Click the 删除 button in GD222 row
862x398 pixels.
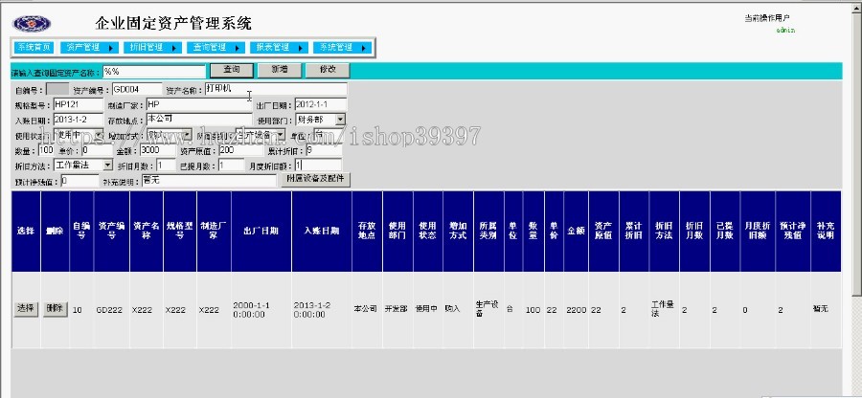55,309
